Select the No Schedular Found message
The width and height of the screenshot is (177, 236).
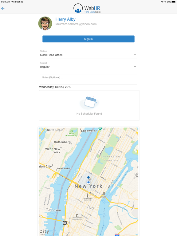(89, 114)
